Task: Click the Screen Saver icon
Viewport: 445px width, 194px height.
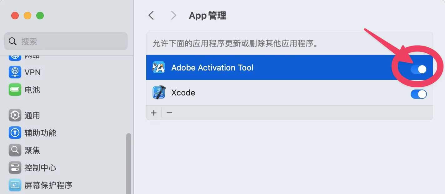Action: [15, 185]
